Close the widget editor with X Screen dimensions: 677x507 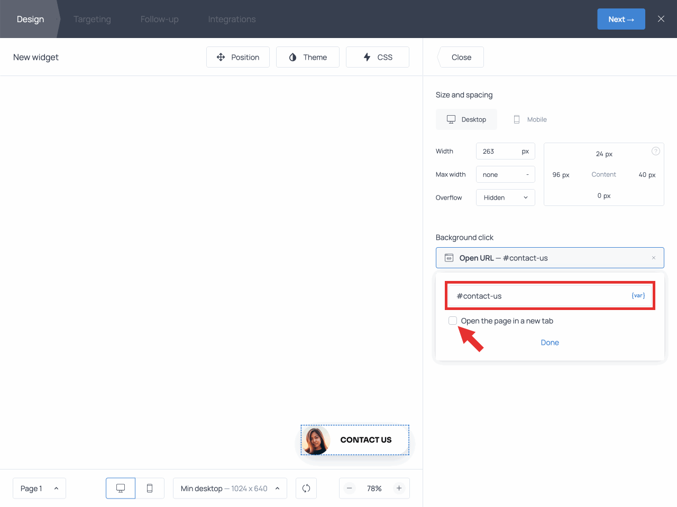point(661,19)
